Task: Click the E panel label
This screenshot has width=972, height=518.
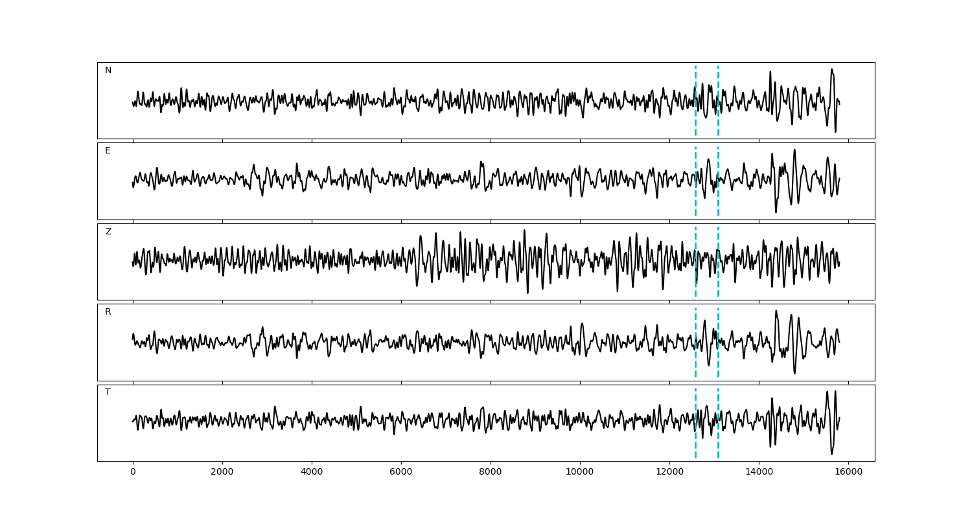Action: coord(108,151)
